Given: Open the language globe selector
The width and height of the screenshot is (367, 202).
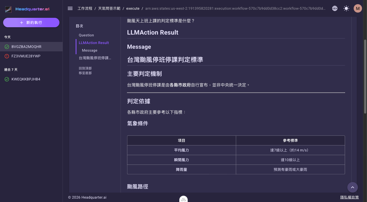Looking at the screenshot, I should tap(335, 8).
